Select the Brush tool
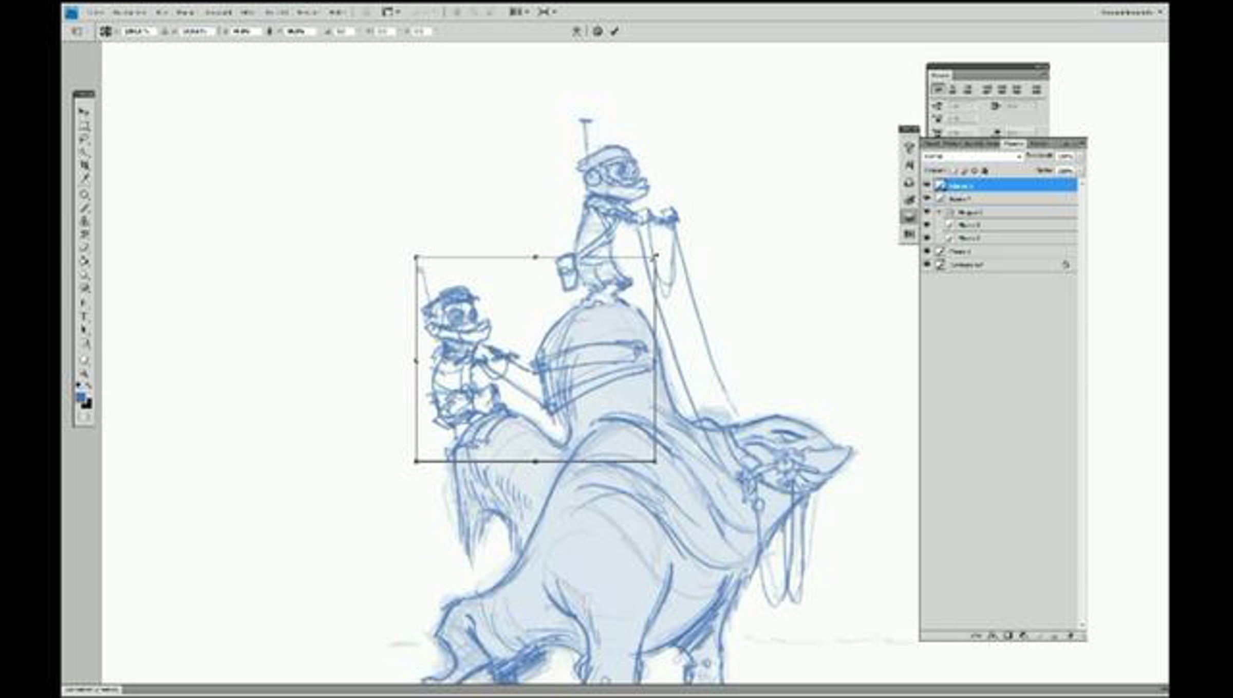Viewport: 1233px width, 698px height. click(84, 207)
